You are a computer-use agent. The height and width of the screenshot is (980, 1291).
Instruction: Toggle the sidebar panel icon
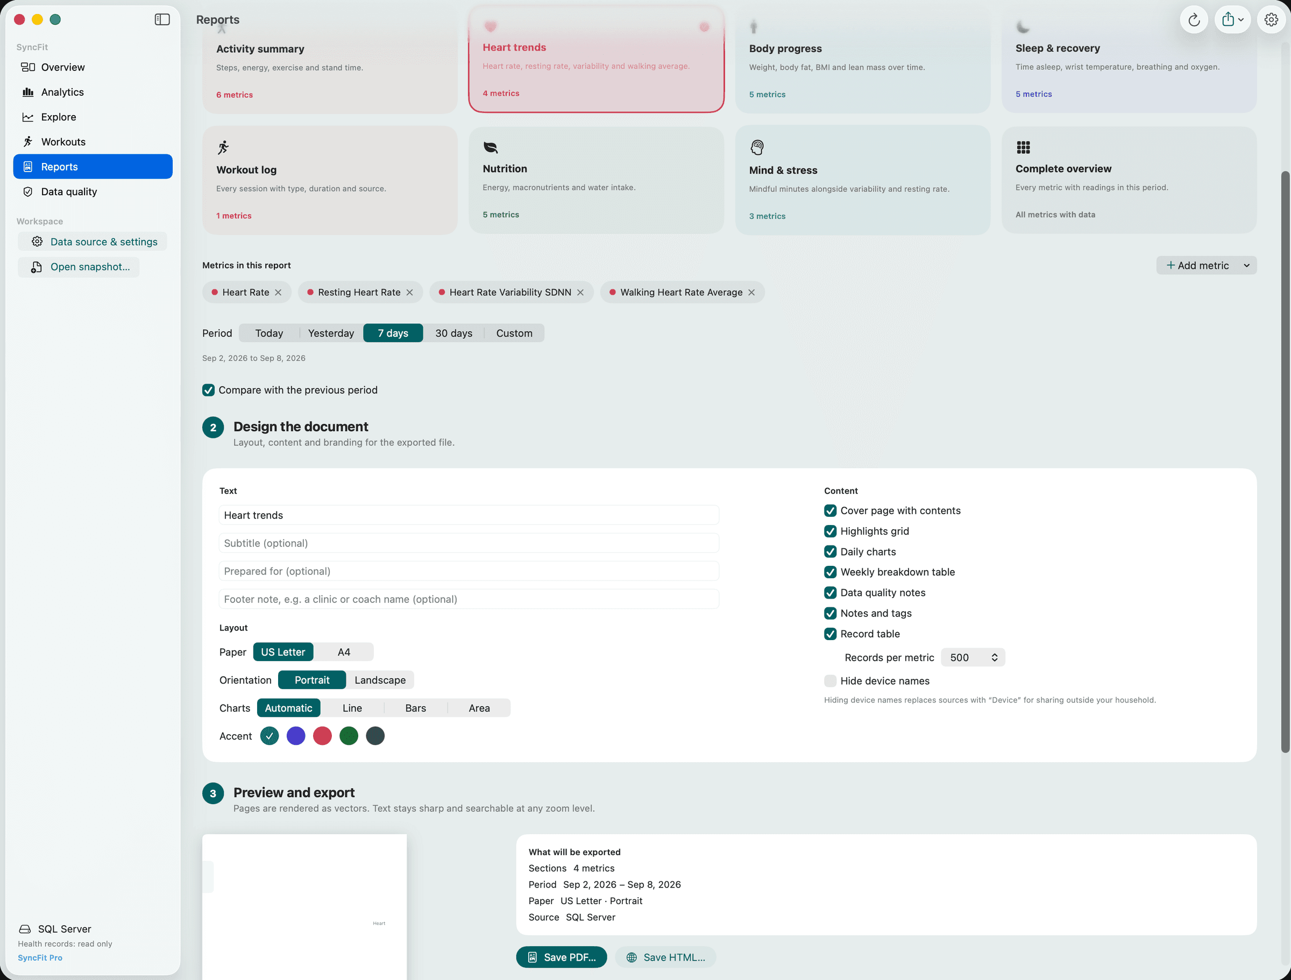coord(162,19)
